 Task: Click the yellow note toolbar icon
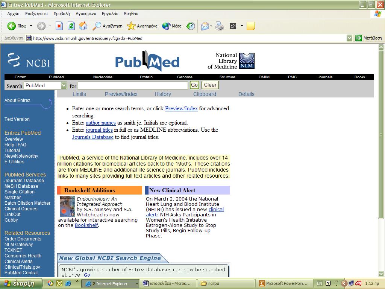251,26
